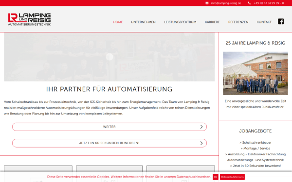Open the LEISTUNGSPEKTRUM menu
The width and height of the screenshot is (292, 182).
180,22
